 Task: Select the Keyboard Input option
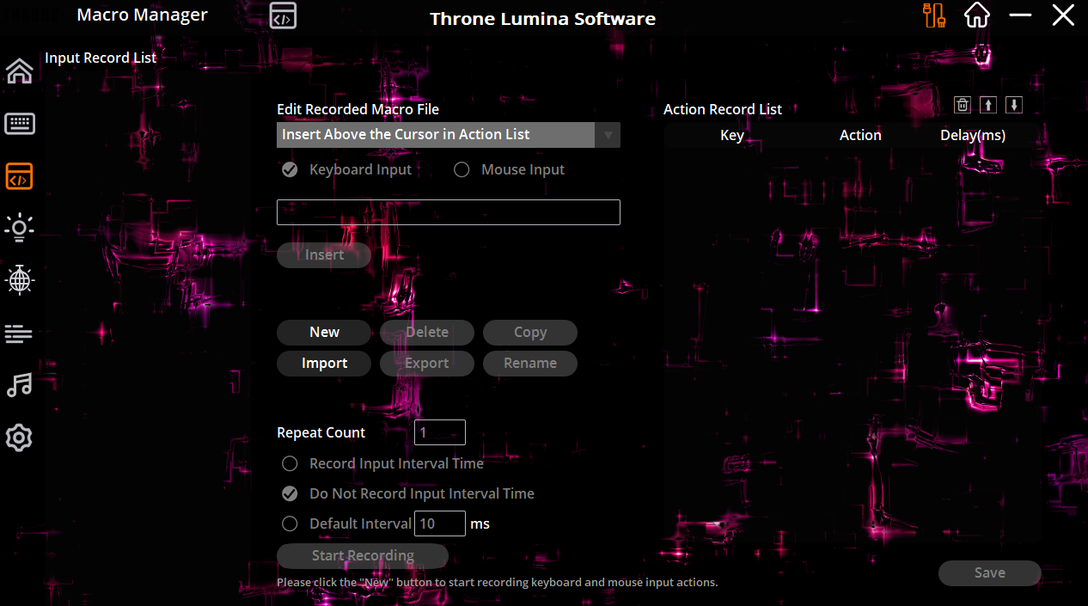pyautogui.click(x=347, y=170)
